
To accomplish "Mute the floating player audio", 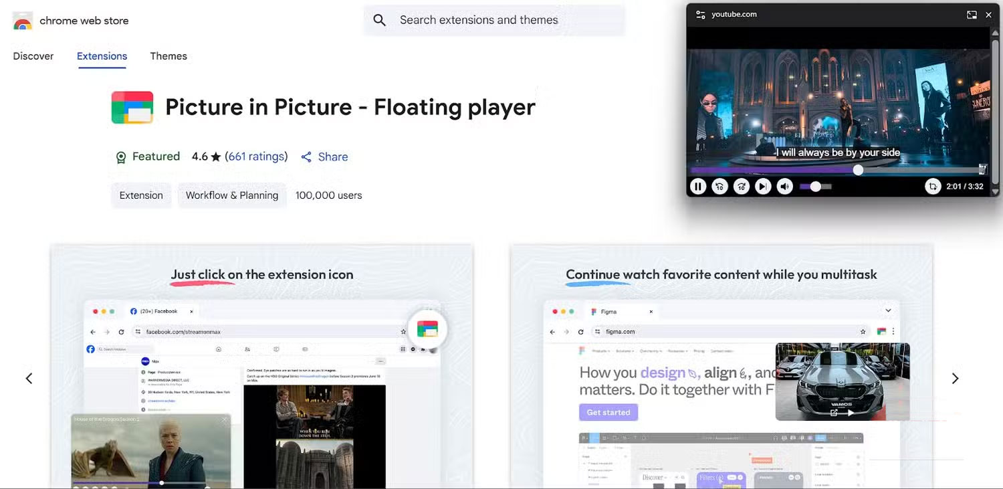I will (785, 186).
